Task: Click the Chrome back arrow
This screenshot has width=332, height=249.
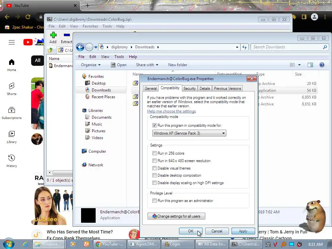Action: [x=7, y=17]
